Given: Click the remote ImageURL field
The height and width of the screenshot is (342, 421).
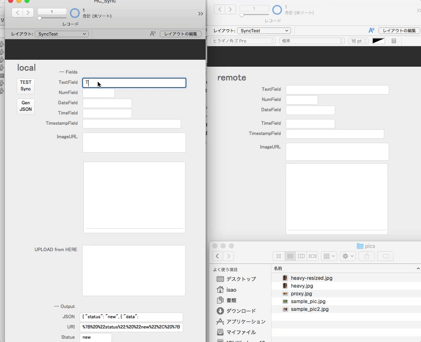Looking at the screenshot, I should [337, 152].
